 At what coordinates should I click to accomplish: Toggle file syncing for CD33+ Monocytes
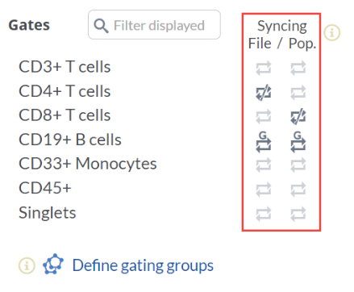pyautogui.click(x=264, y=165)
